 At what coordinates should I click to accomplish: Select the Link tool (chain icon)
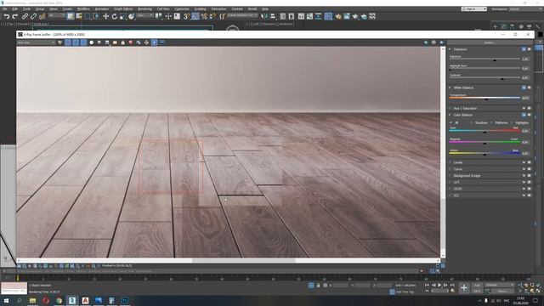(x=25, y=16)
